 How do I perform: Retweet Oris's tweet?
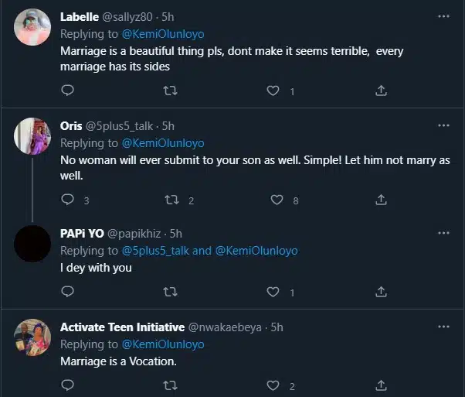point(171,200)
